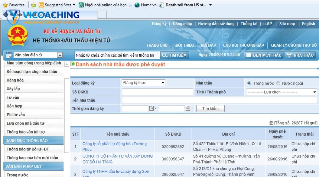Select the Nước ngoài radio button
The width and height of the screenshot is (319, 177).
[x=278, y=83]
